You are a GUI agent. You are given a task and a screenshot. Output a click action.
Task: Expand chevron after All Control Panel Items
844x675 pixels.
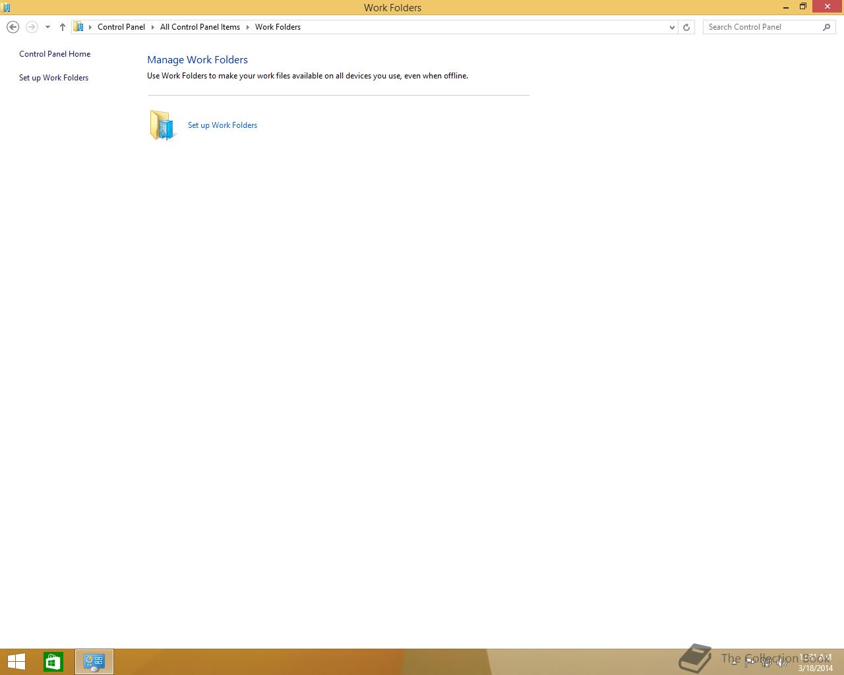point(248,27)
